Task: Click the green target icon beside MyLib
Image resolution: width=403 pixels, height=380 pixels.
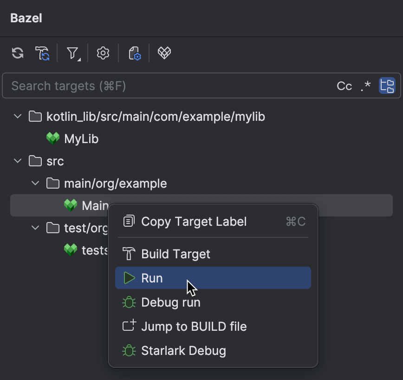Action: pyautogui.click(x=53, y=138)
